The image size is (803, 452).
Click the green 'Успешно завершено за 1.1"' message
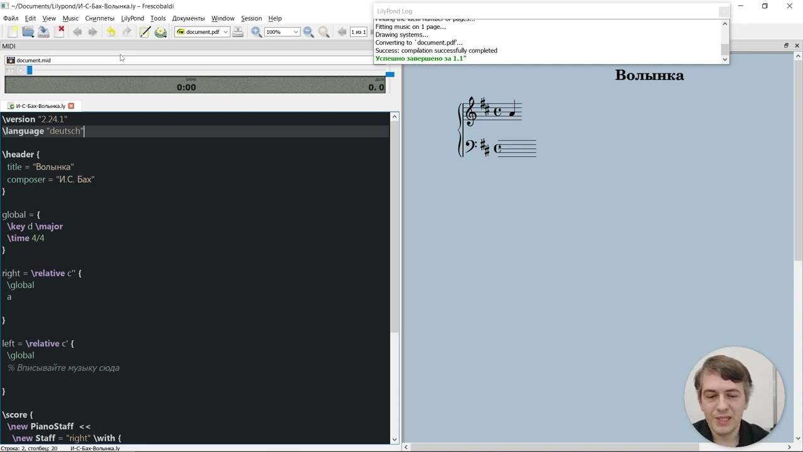pyautogui.click(x=420, y=58)
